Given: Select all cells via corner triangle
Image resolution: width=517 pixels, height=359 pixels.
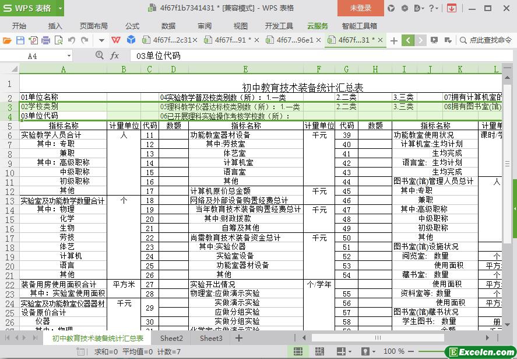Looking at the screenshot, I should click(x=14, y=69).
